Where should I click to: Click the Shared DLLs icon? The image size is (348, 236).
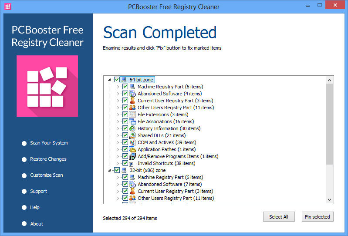point(132,135)
